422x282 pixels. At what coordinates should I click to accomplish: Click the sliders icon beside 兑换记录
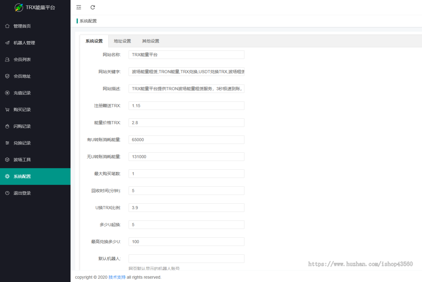(x=7, y=143)
